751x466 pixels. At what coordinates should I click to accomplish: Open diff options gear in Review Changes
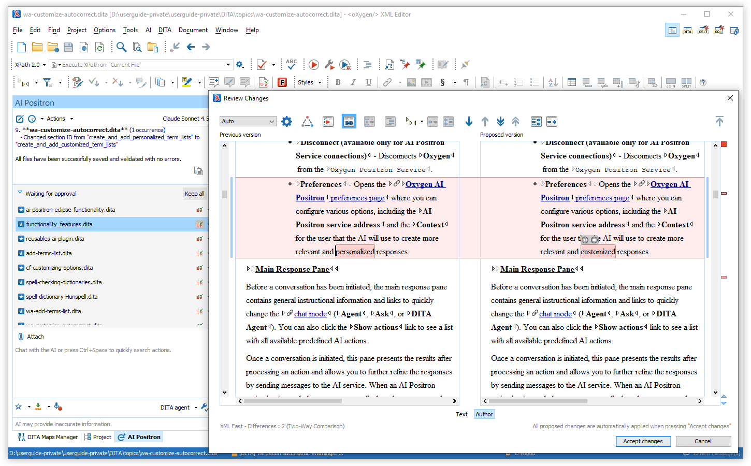pos(286,122)
